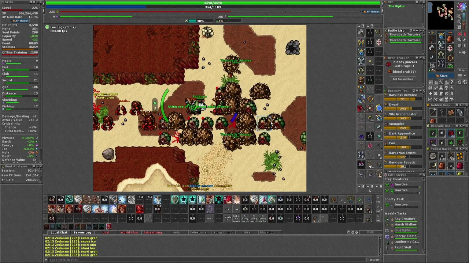Click Add Tracked Drop button
Viewport: 469px width, 263px height.
403,79
